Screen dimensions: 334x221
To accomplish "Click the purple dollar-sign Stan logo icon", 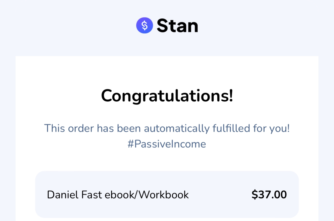I will point(144,25).
